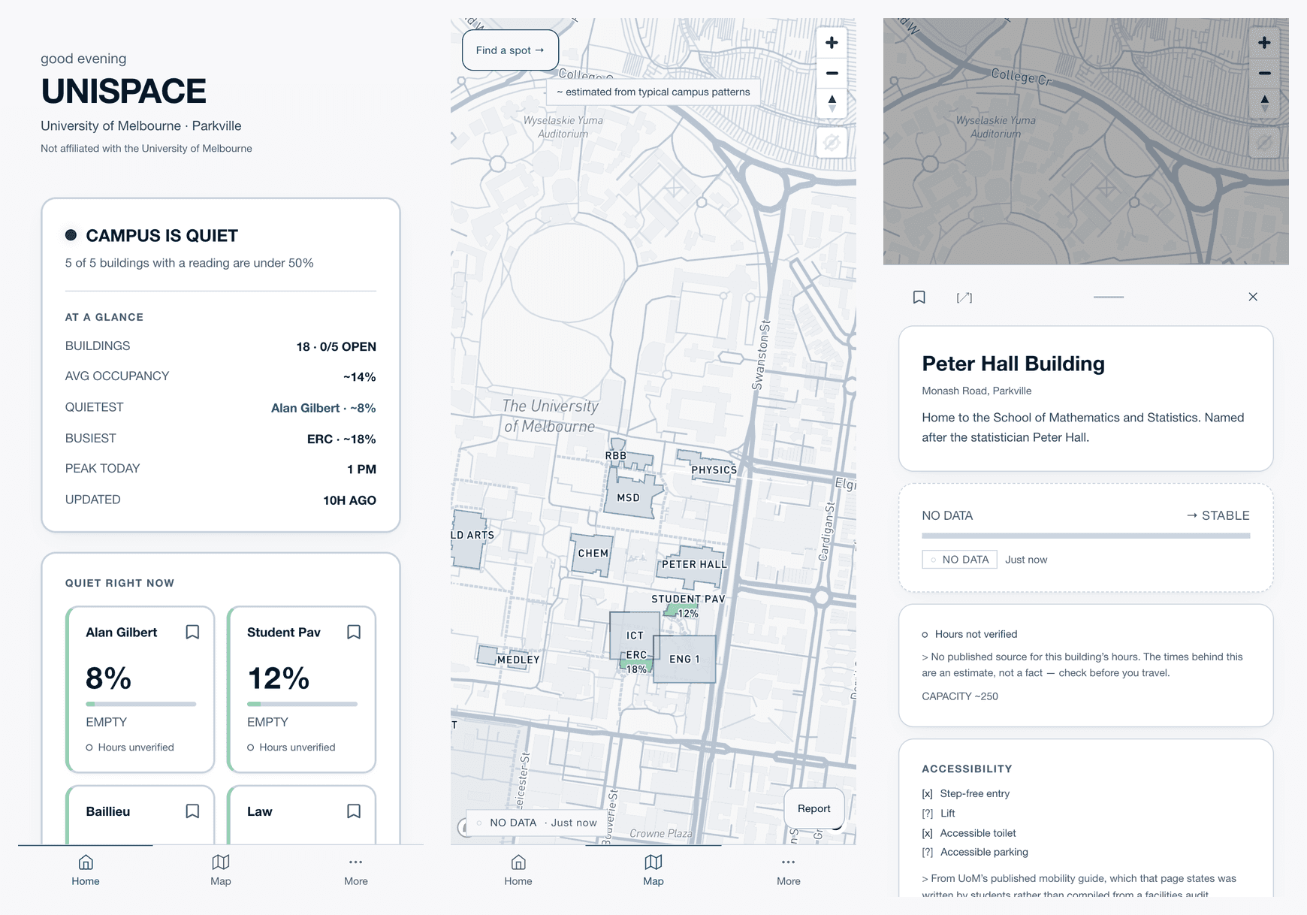Image resolution: width=1307 pixels, height=915 pixels.
Task: Zoom in on the dimmed right map
Action: pyautogui.click(x=1264, y=43)
